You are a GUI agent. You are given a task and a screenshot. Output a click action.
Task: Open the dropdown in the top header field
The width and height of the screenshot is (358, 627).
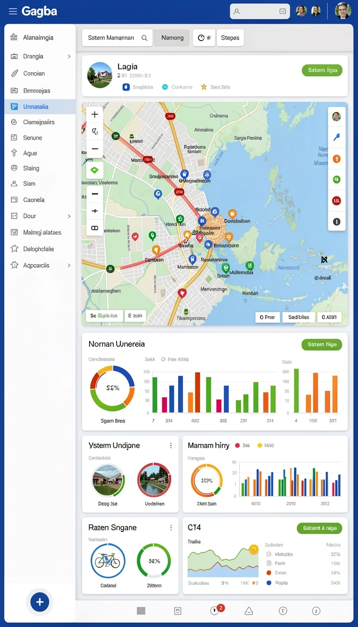pyautogui.click(x=282, y=11)
